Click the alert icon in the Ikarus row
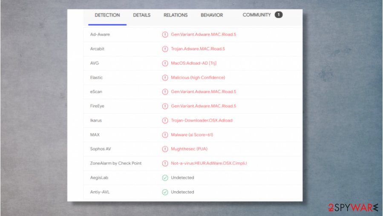Screen dimensions: 383x216 click(x=165, y=121)
